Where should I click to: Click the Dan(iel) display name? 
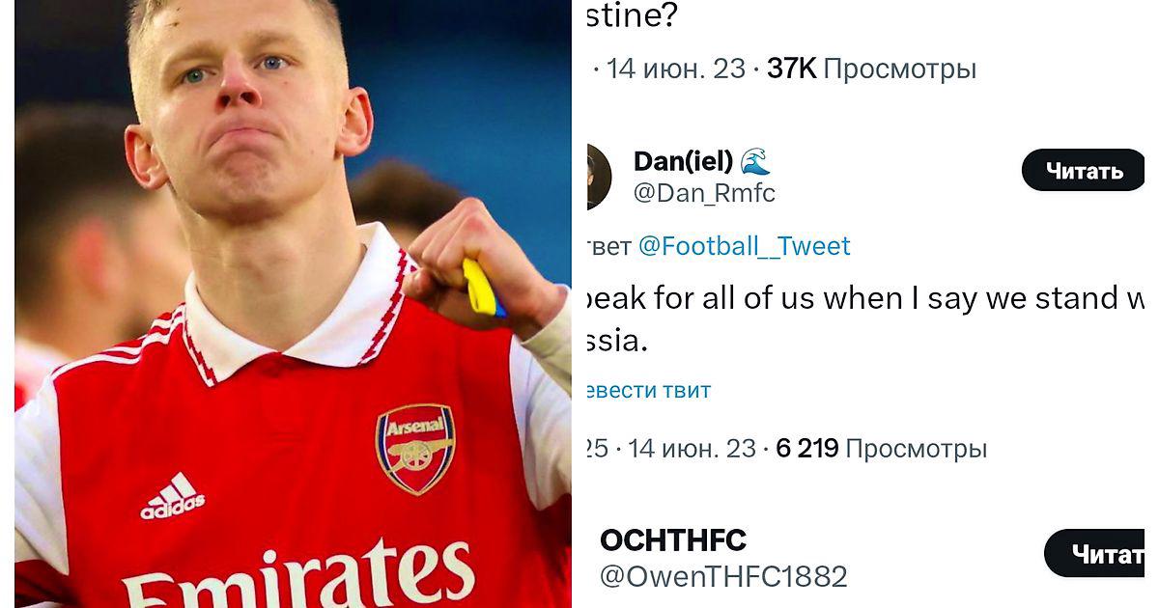pyautogui.click(x=683, y=161)
